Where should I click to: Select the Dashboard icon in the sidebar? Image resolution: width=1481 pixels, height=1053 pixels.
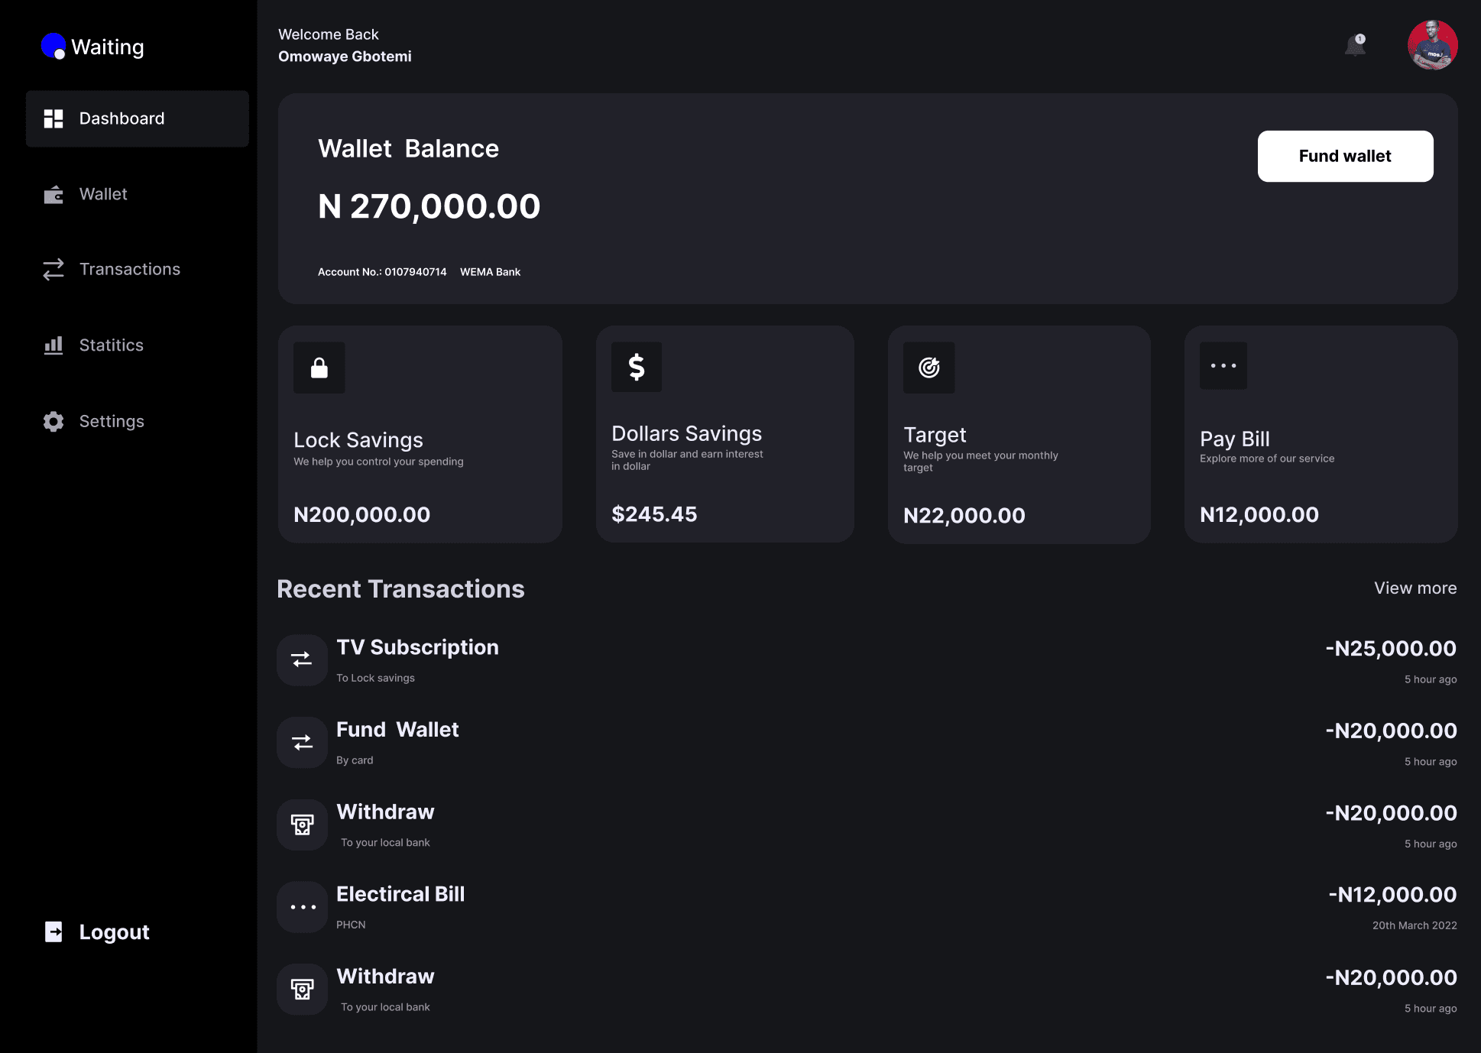click(53, 118)
